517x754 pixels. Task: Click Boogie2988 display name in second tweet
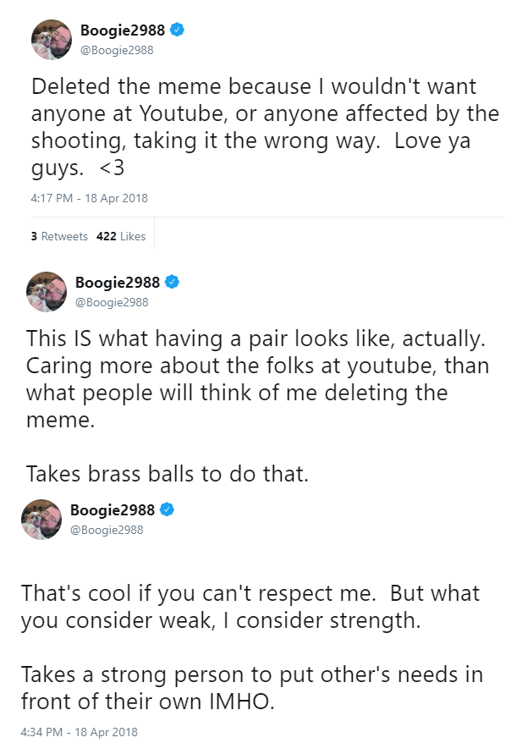[118, 283]
